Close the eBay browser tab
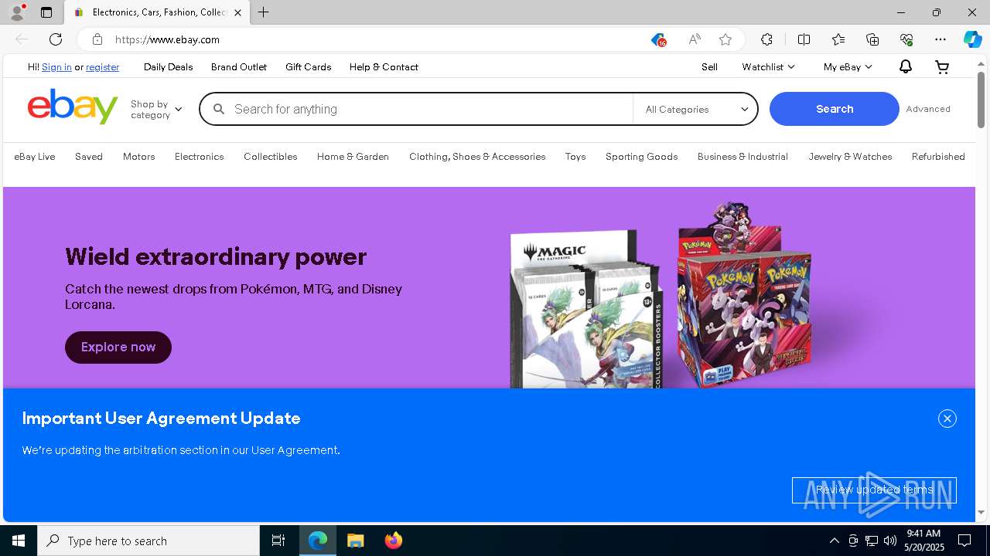The image size is (990, 556). point(237,12)
